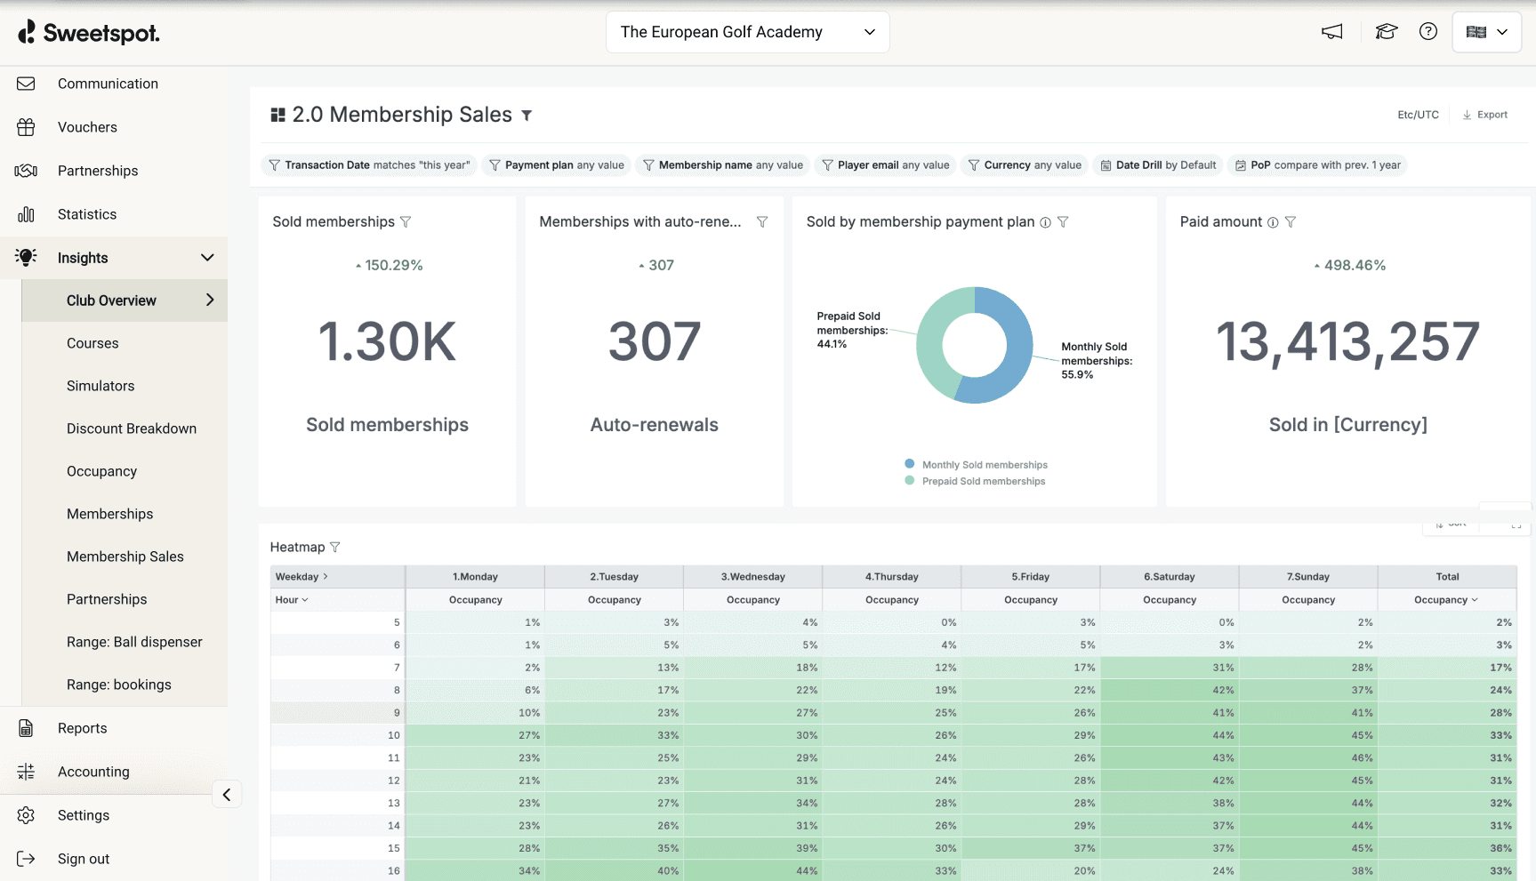Select Range: bookings item
The image size is (1536, 881).
(x=119, y=685)
